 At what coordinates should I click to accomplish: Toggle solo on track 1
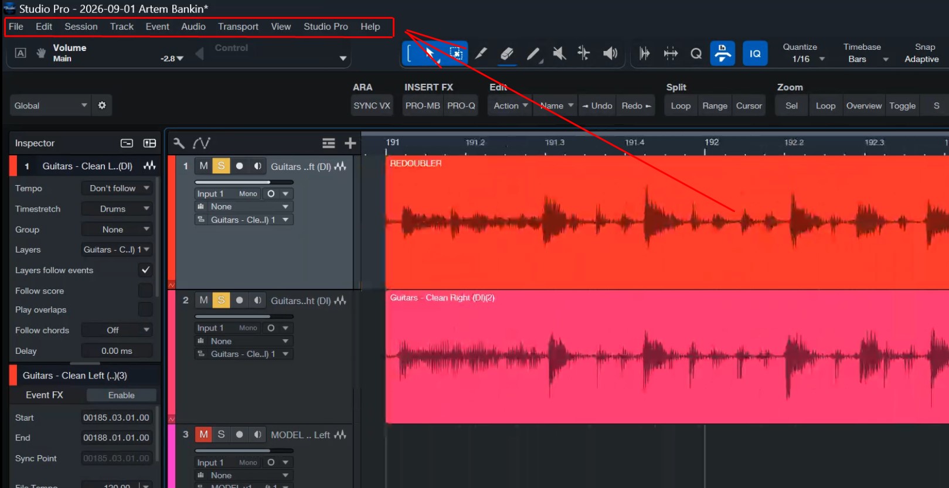(x=221, y=166)
